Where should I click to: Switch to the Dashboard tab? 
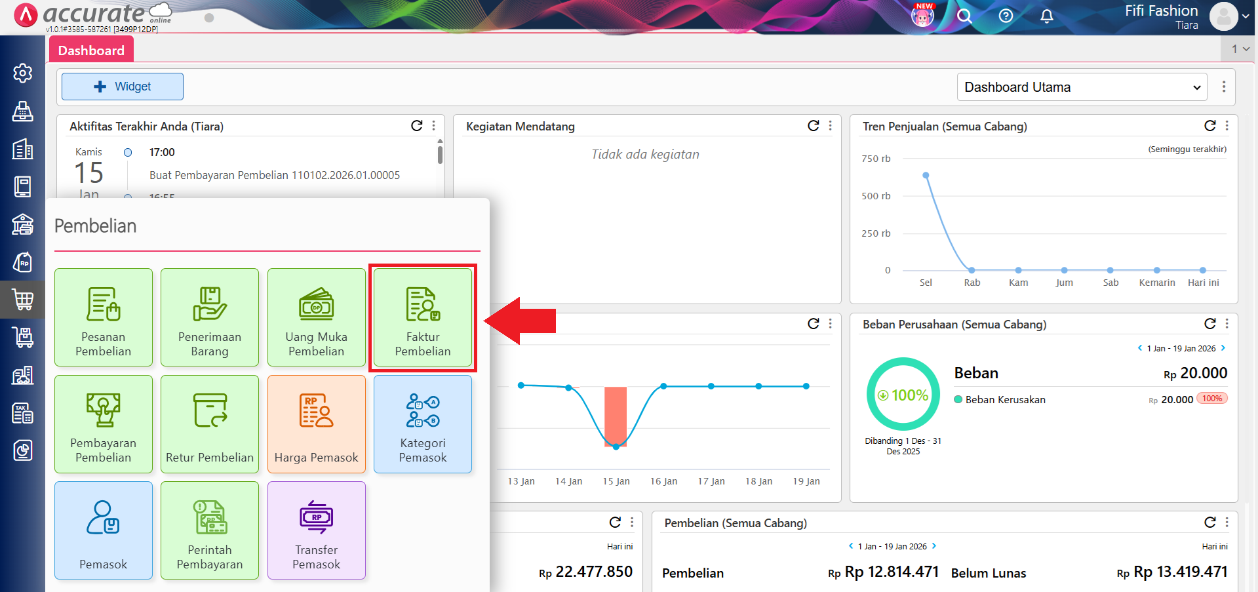[91, 50]
